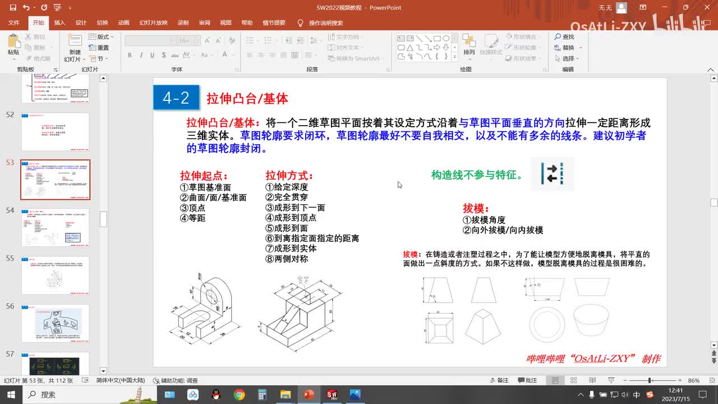Open 批注 comments pane
The width and height of the screenshot is (718, 404).
tap(527, 380)
